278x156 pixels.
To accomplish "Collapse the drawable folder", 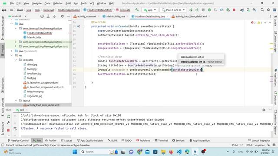I will [16, 60].
